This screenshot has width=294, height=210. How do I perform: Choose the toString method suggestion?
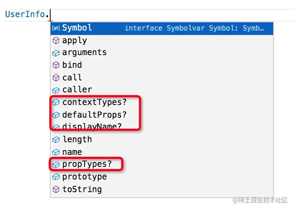tap(162, 189)
